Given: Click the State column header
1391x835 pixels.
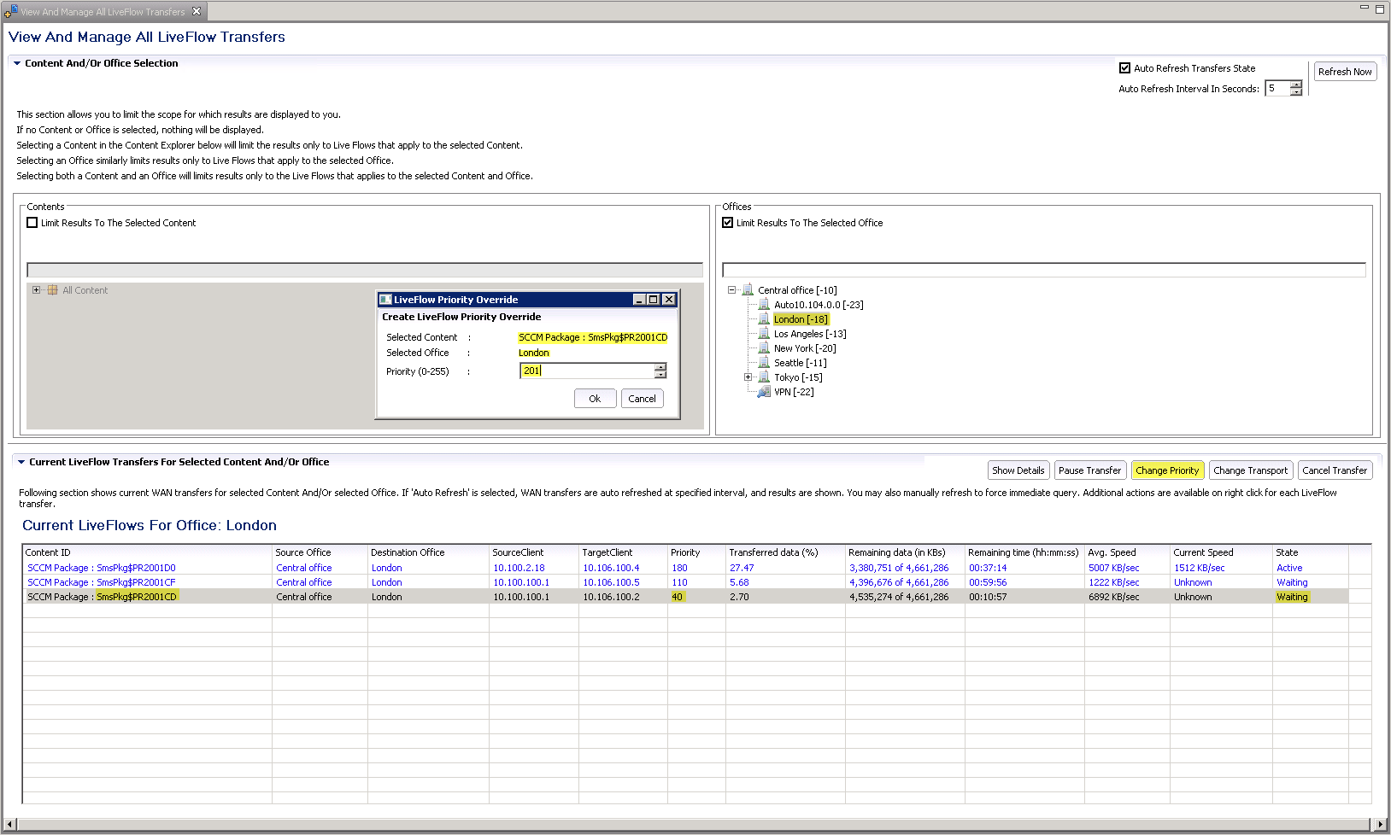Looking at the screenshot, I should click(x=1310, y=552).
